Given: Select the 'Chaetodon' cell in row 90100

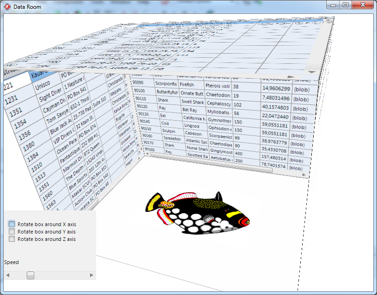Looking at the screenshot, I should (x=218, y=95).
